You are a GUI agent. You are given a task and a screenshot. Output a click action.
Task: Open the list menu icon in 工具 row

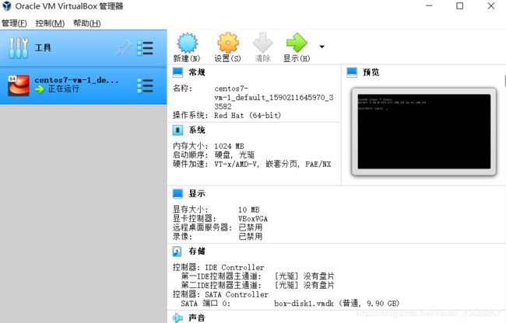pyautogui.click(x=146, y=48)
